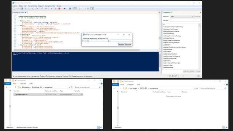Expand the ribbon in backuptemp window

(x=225, y=84)
